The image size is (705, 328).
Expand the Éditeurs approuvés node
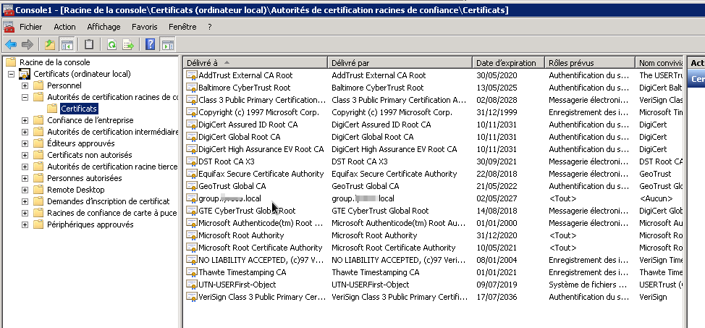click(25, 143)
